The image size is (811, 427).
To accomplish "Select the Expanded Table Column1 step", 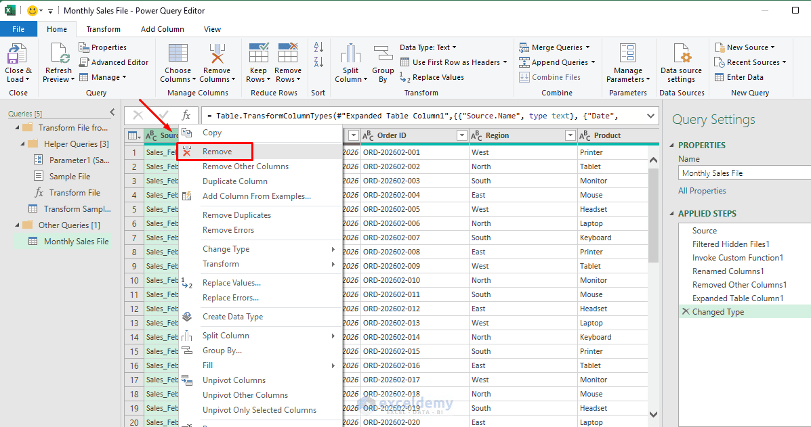I will [x=738, y=298].
